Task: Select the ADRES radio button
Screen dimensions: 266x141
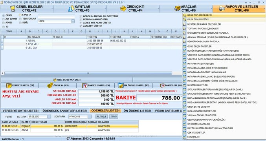Action: click(4, 23)
